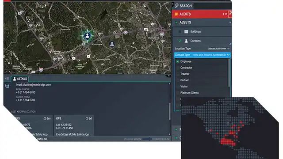Click the Contact Type list scrollbar

click(x=229, y=73)
